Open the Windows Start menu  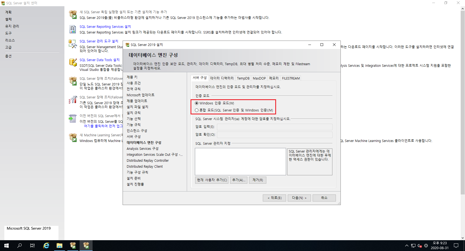[6, 246]
